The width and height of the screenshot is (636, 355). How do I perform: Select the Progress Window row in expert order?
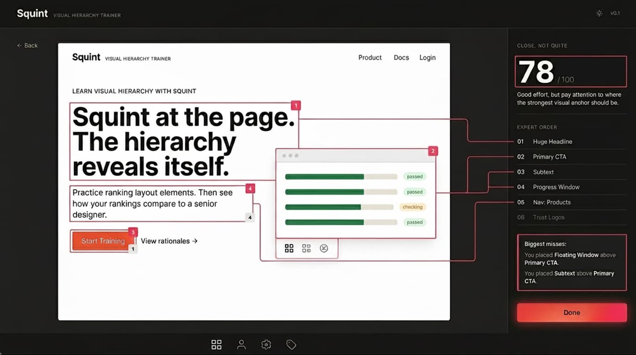pos(572,187)
